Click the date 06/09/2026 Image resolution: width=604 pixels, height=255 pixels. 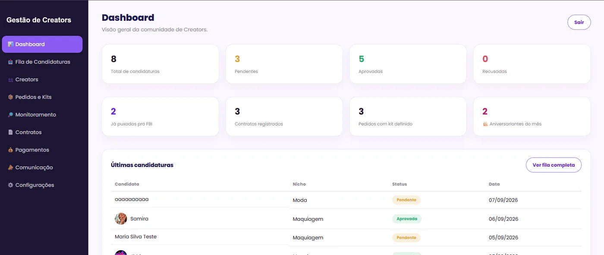click(x=503, y=219)
